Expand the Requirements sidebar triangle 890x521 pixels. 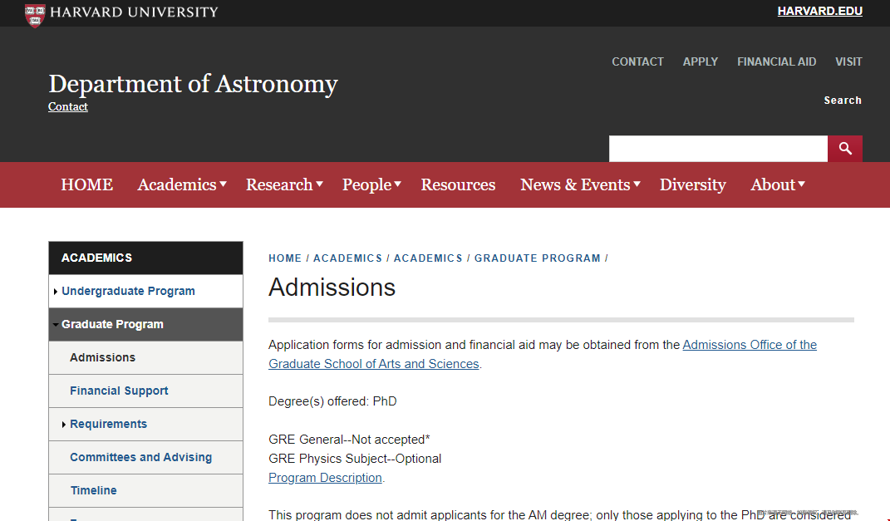[63, 424]
